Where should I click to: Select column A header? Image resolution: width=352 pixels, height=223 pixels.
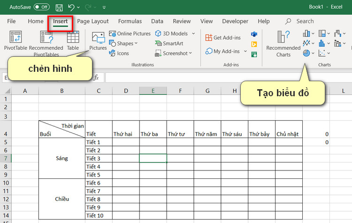pos(25,91)
